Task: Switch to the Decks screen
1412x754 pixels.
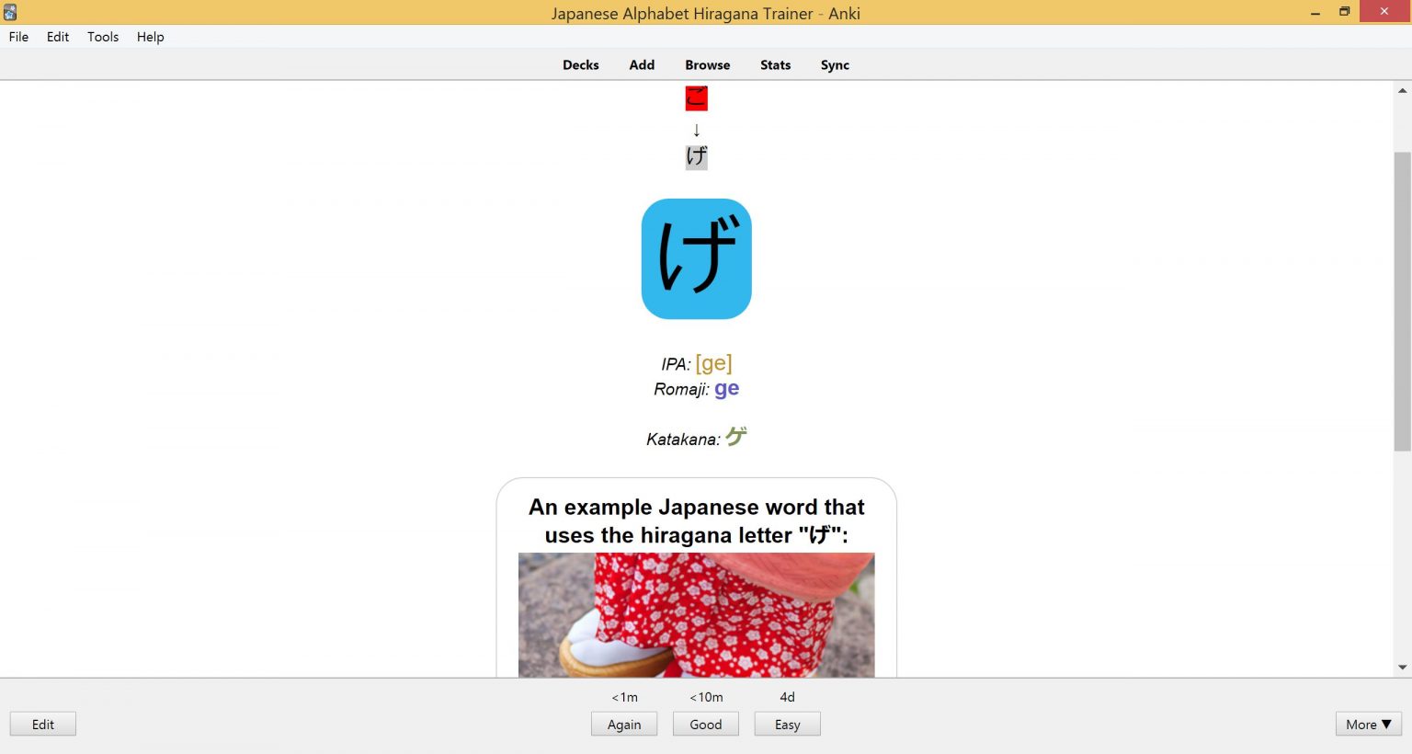Action: coord(581,64)
